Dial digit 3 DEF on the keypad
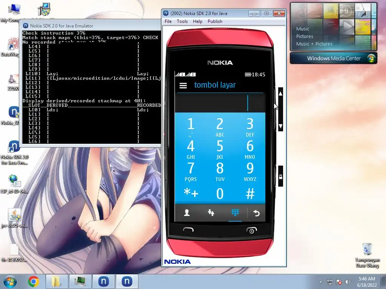The image size is (386, 289). point(250,127)
